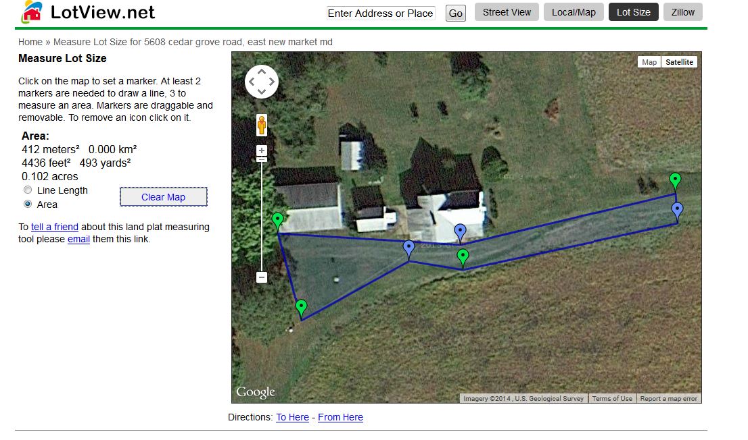Click the blue marker at the far right

pos(677,212)
